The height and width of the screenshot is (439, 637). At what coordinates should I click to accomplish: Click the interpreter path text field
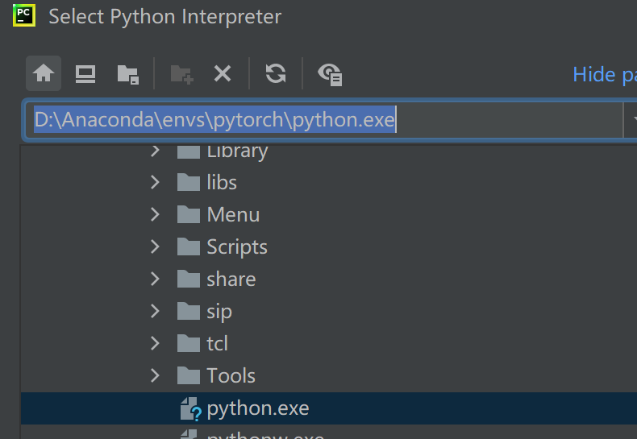[x=324, y=120]
